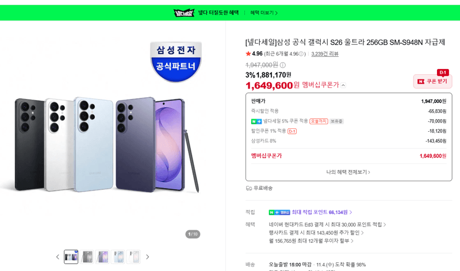
Task: Collapse the 멤버십쿠폰가 price breakdown
Action: 343,85
